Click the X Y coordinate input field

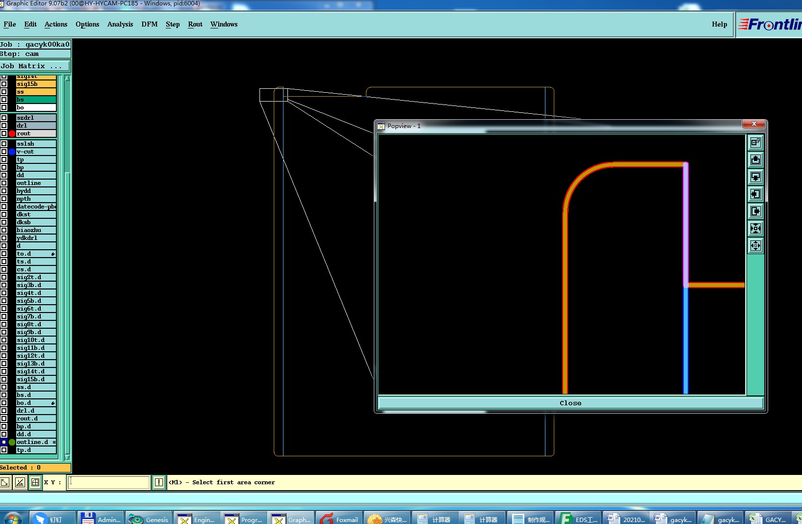tap(108, 482)
